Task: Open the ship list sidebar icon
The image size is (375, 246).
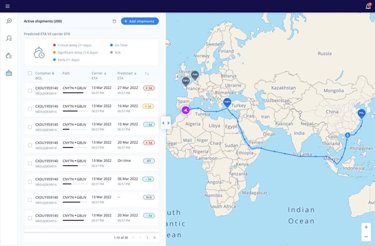Action: pyautogui.click(x=9, y=56)
